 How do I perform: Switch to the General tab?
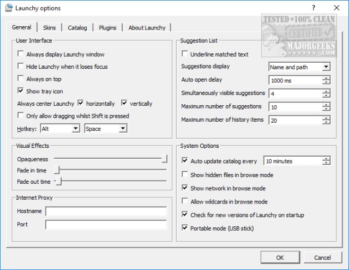[22, 27]
